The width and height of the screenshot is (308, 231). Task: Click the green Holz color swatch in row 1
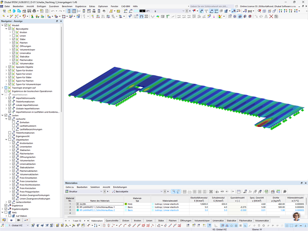(x=126, y=204)
